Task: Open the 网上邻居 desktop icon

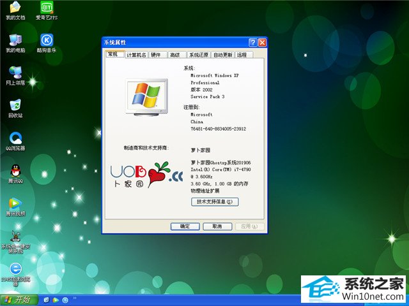Action: 15,76
